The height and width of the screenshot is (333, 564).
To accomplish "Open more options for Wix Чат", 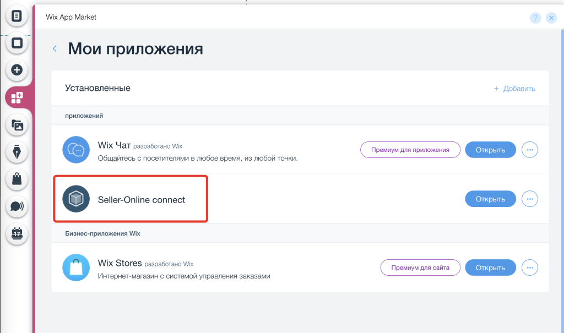I will coord(529,150).
